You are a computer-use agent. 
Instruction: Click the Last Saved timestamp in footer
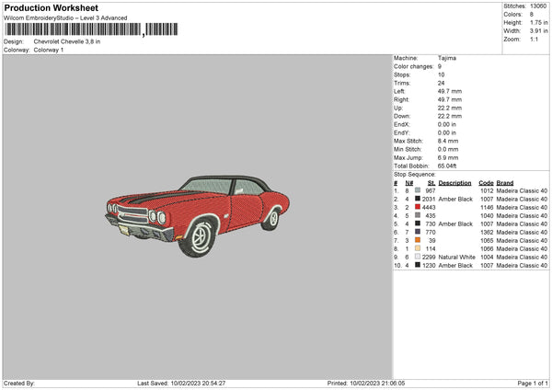click(x=181, y=383)
